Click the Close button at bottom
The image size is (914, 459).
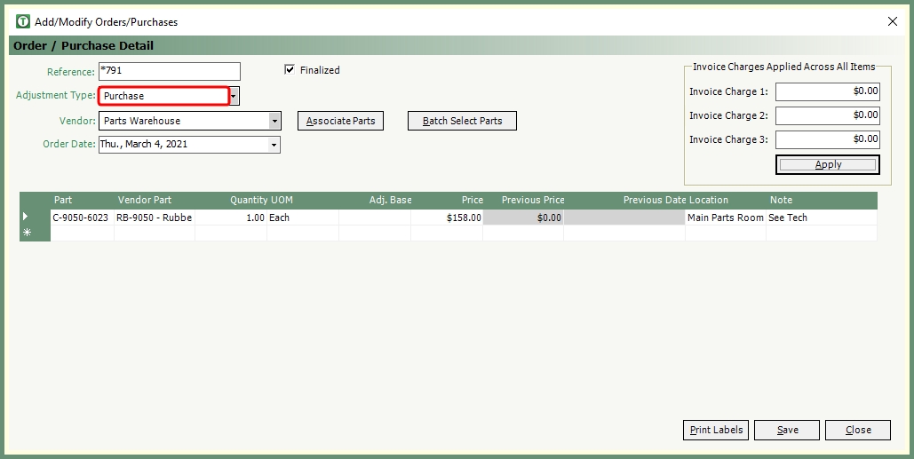coord(857,430)
